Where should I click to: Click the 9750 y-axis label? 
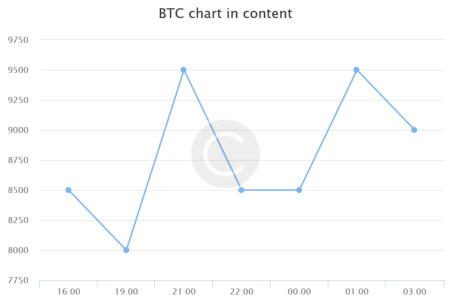point(18,40)
